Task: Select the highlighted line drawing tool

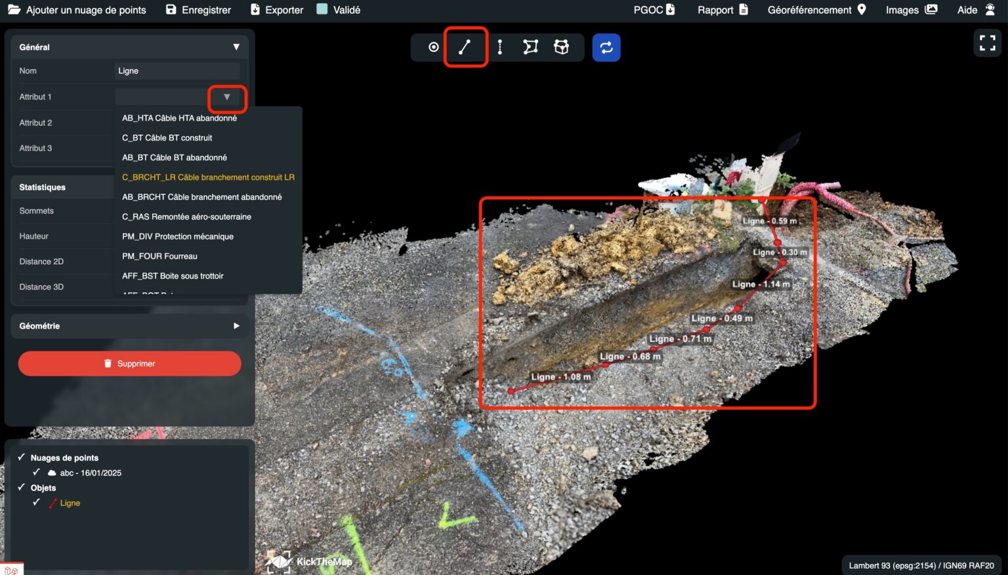Action: click(466, 47)
